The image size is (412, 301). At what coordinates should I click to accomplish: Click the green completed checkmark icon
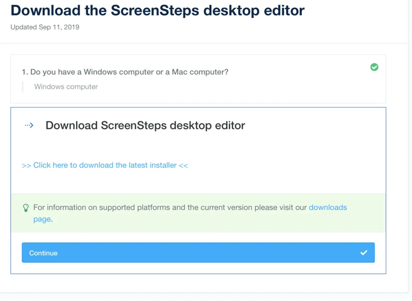point(374,67)
